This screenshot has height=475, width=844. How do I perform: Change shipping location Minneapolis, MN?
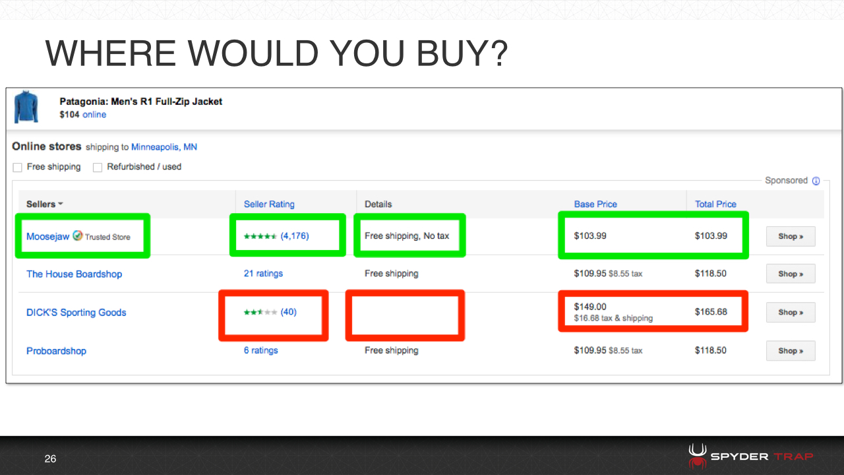[164, 147]
